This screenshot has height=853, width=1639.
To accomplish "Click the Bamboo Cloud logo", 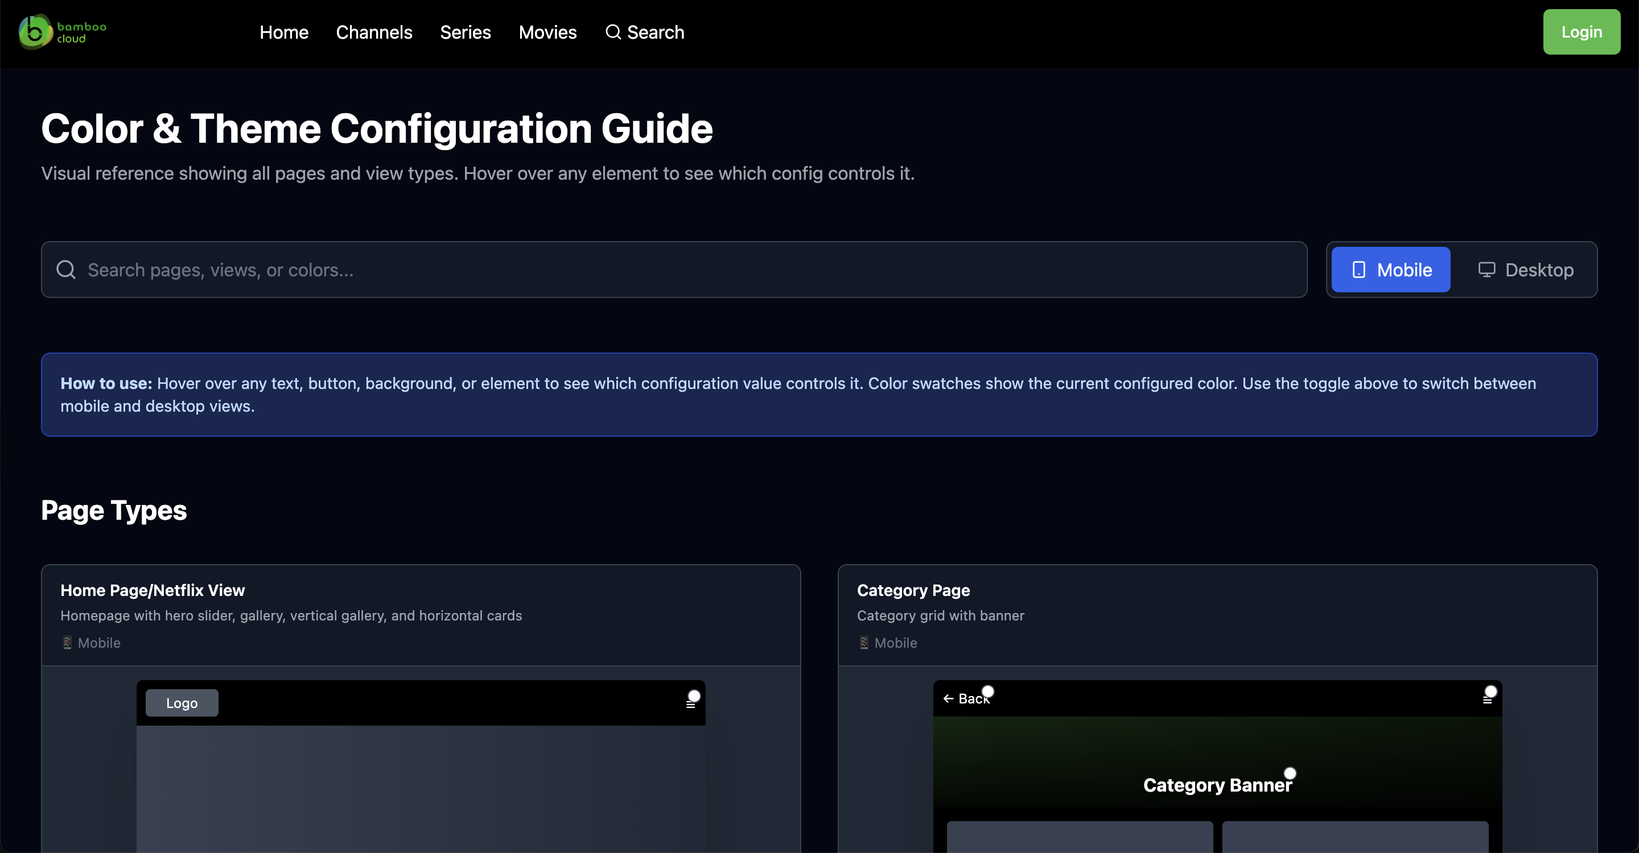I will coord(61,32).
